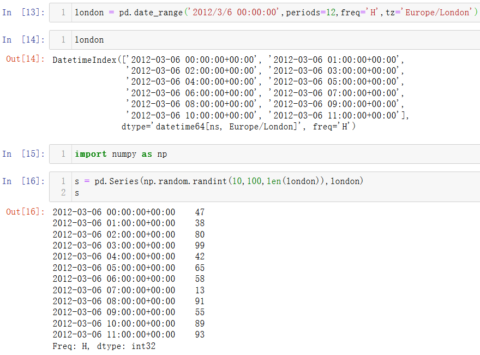The width and height of the screenshot is (480, 355).
Task: Click the value 65 in series output
Action: pyautogui.click(x=200, y=268)
